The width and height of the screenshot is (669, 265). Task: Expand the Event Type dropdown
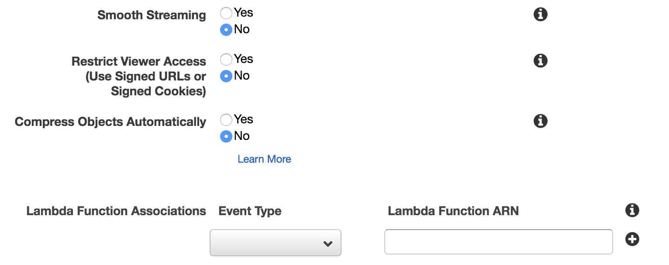point(275,243)
